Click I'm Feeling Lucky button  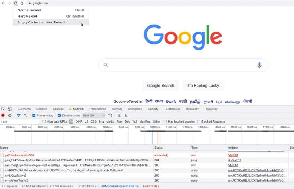tap(203, 86)
